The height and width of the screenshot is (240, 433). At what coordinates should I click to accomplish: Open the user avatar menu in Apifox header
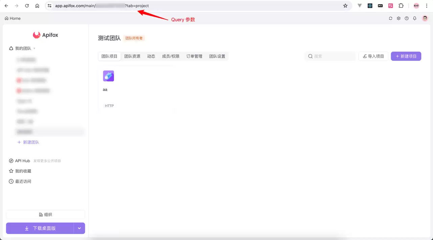(425, 19)
